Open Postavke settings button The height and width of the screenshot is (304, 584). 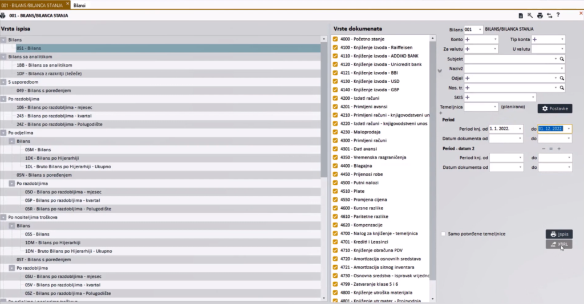[x=554, y=108]
